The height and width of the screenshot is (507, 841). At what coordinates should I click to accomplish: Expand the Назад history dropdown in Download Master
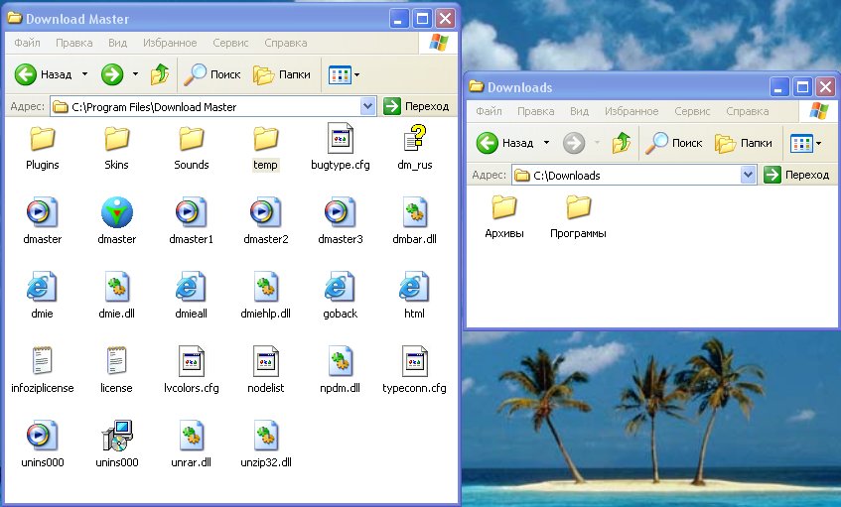pos(84,74)
